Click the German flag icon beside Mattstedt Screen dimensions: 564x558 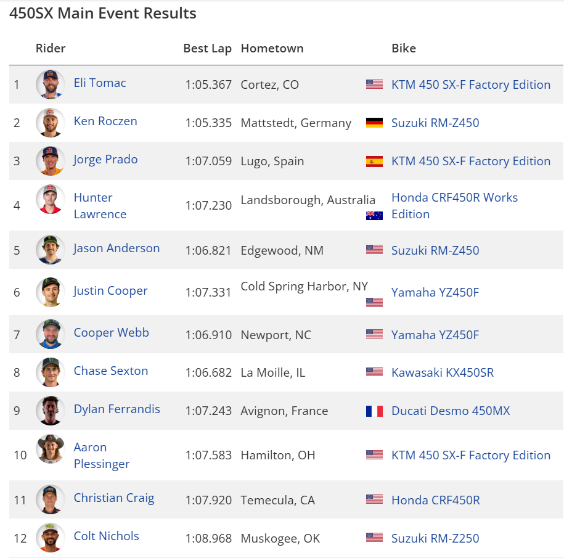click(x=374, y=123)
